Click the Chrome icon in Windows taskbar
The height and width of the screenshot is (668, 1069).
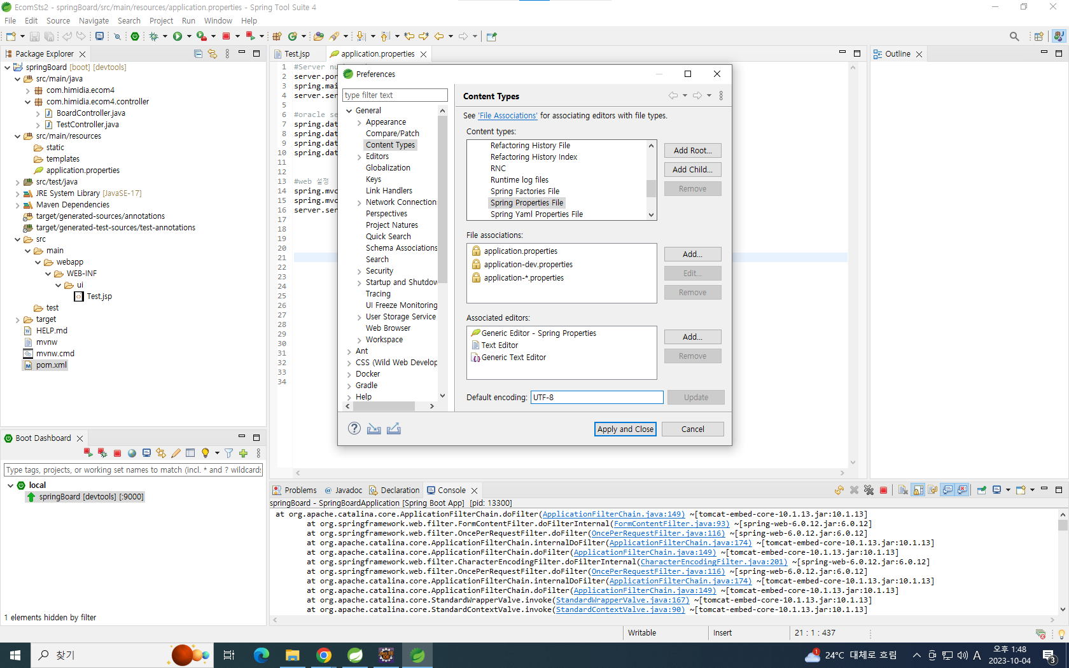pos(324,655)
